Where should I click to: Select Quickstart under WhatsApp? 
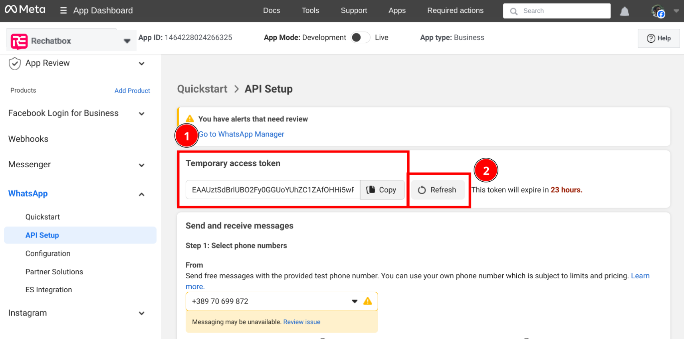[42, 217]
